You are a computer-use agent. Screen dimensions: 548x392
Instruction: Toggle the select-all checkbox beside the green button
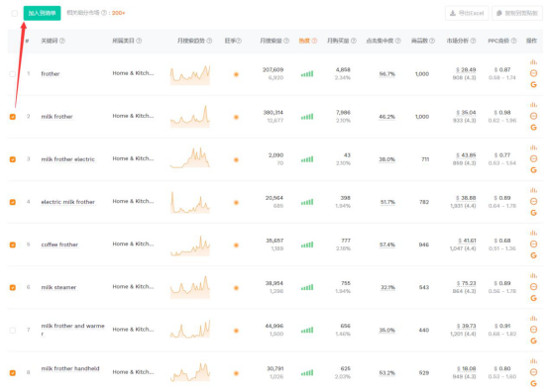click(x=14, y=13)
